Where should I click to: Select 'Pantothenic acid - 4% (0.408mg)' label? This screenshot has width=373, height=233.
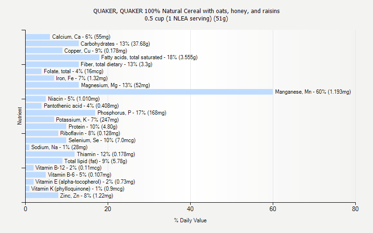(x=81, y=106)
